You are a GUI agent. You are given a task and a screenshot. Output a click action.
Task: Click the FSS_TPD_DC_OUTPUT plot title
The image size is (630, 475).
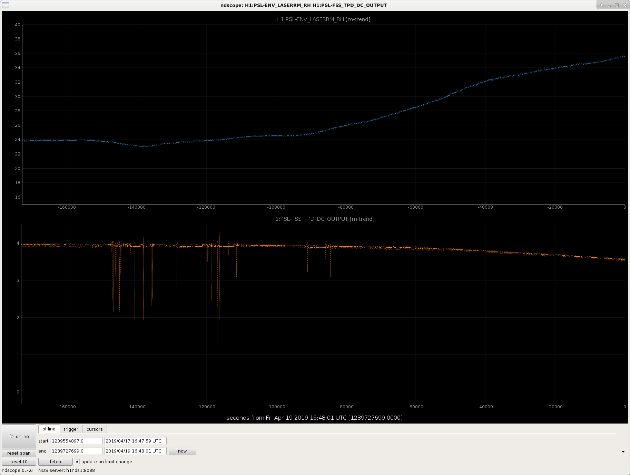coord(323,219)
